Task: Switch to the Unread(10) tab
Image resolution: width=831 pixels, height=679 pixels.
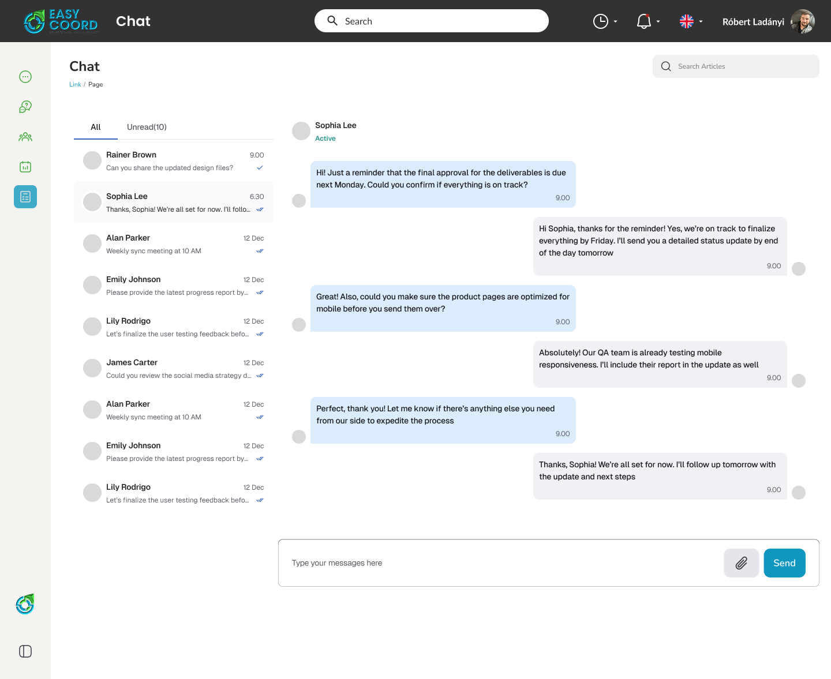Action: pyautogui.click(x=147, y=127)
